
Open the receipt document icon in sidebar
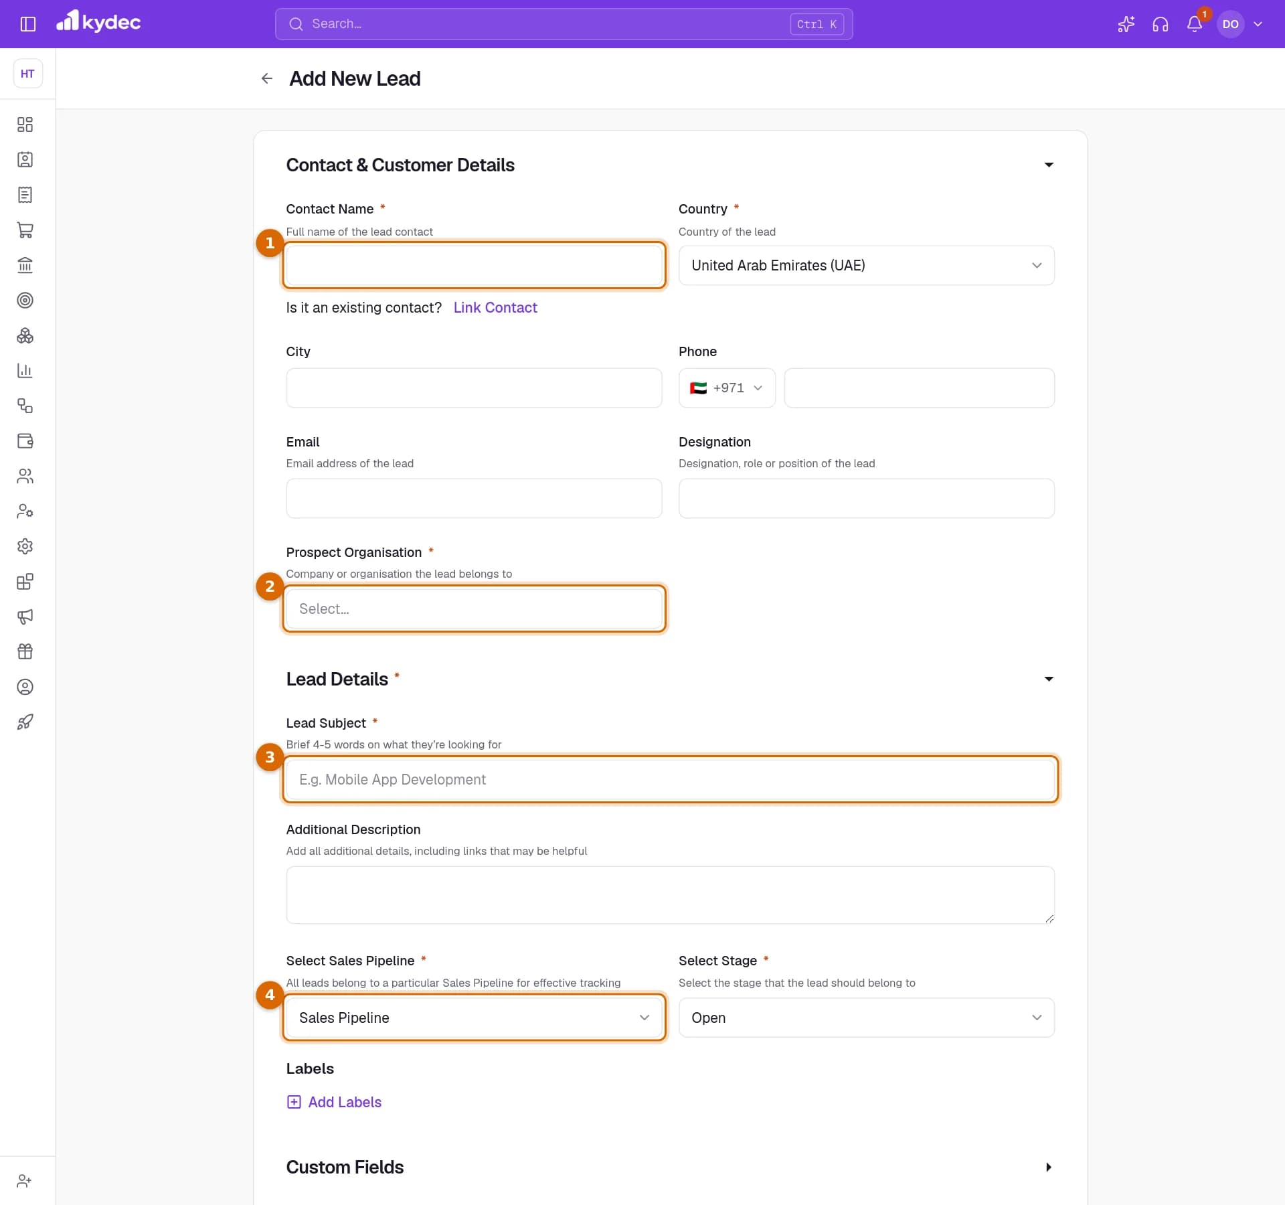[x=25, y=195]
